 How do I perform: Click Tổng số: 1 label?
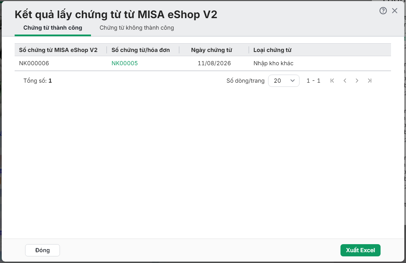coord(38,81)
